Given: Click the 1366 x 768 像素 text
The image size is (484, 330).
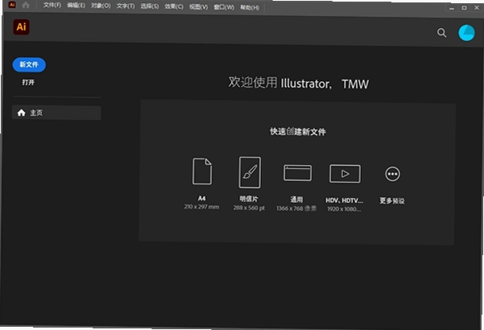Looking at the screenshot, I should (296, 208).
